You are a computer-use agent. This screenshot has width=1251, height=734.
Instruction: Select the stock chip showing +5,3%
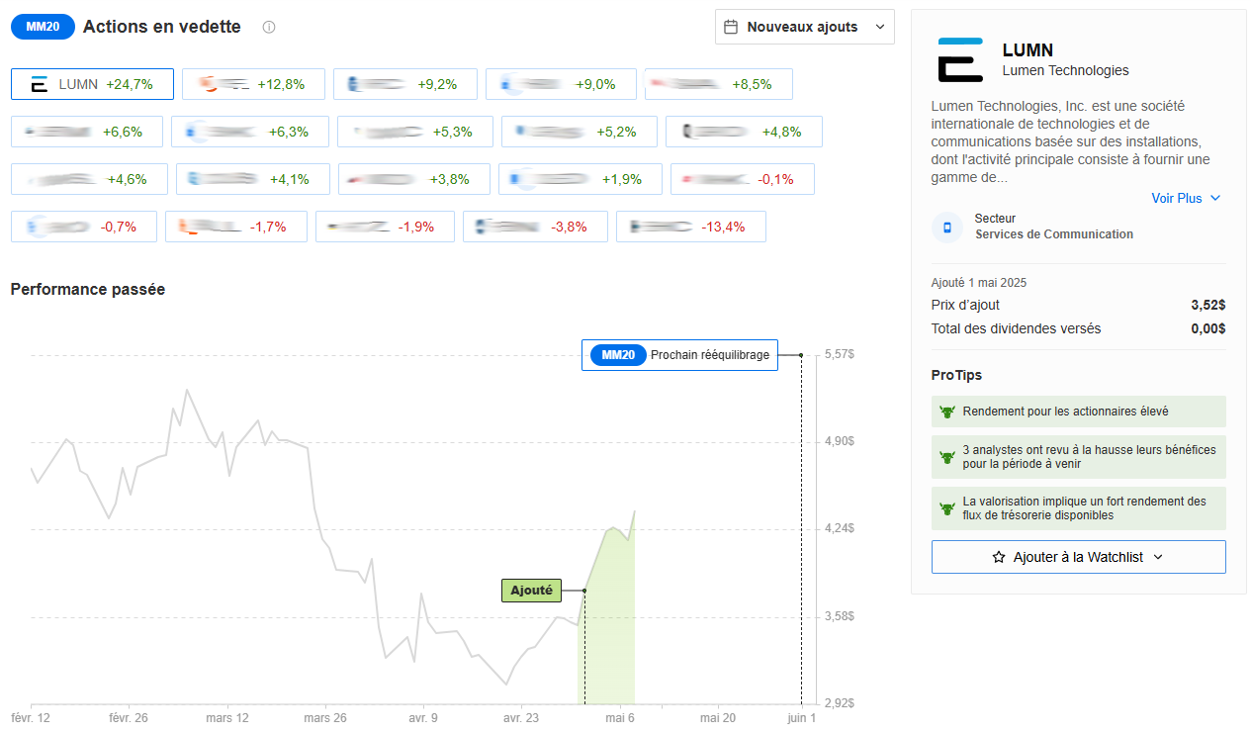click(415, 132)
